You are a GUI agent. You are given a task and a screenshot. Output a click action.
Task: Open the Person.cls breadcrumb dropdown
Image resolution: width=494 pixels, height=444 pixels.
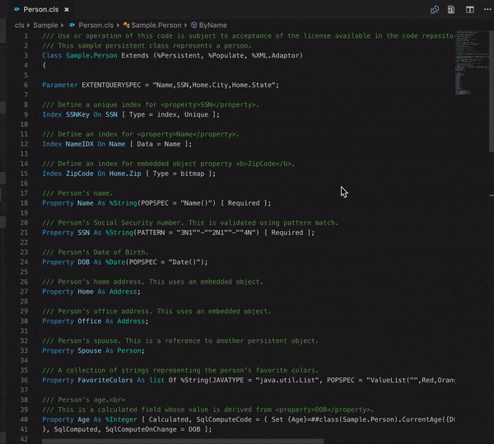(x=96, y=25)
